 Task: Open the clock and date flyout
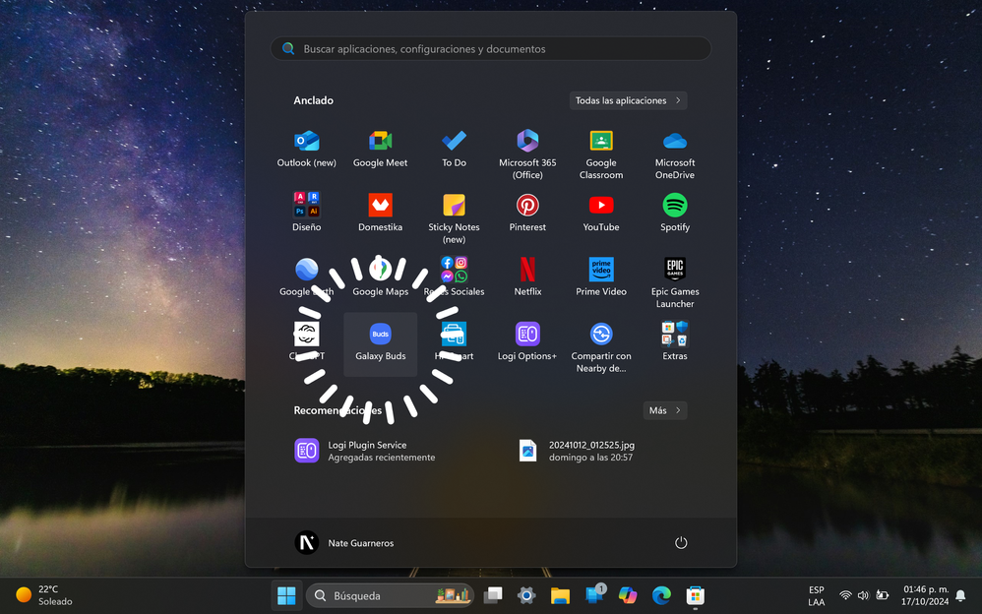(x=925, y=596)
